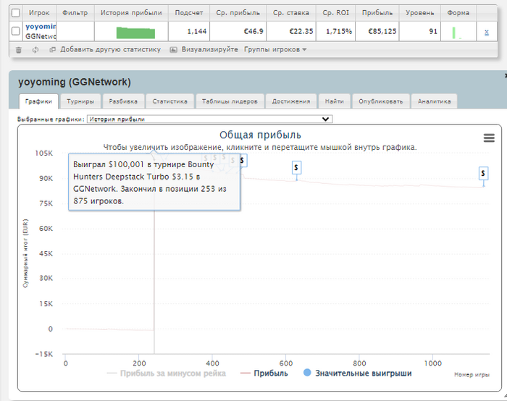507x401 pixels.
Task: Click the $ marker near game 630
Action: pyautogui.click(x=296, y=168)
